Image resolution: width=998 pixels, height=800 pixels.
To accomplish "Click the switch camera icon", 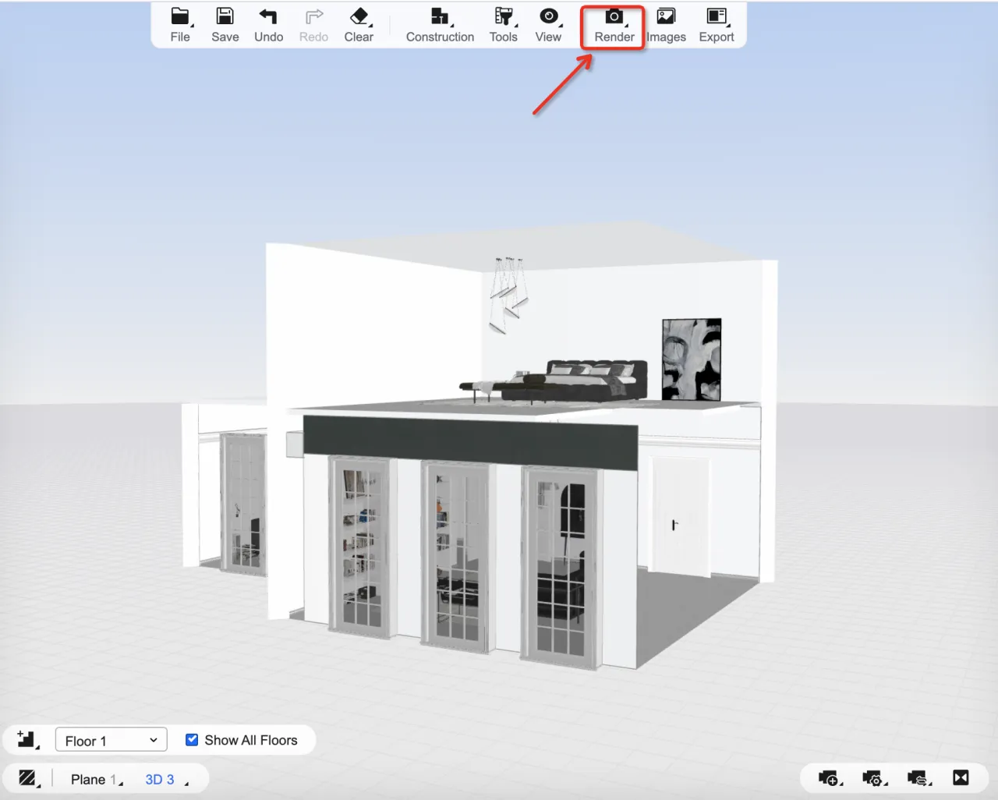I will coord(918,777).
